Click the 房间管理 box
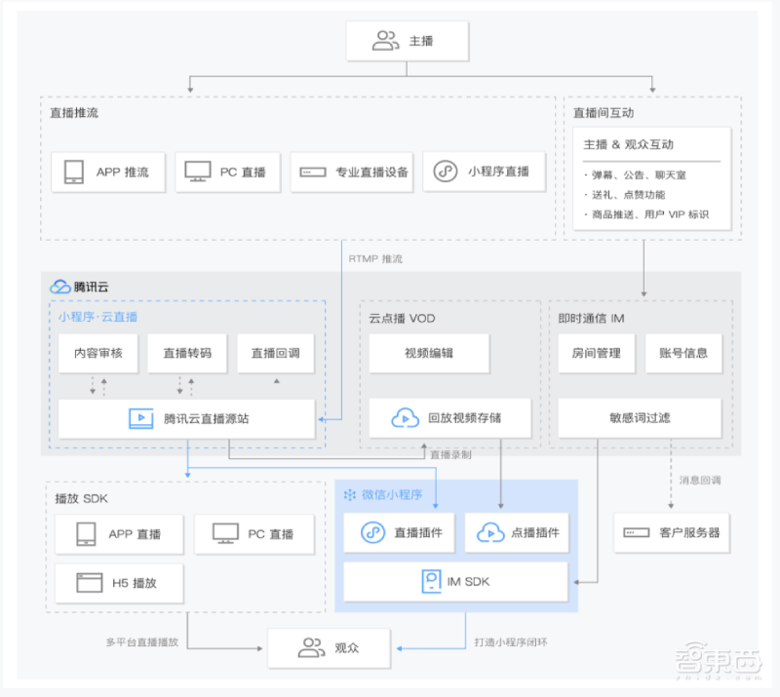Viewport: 780px width, 697px height. click(x=596, y=354)
